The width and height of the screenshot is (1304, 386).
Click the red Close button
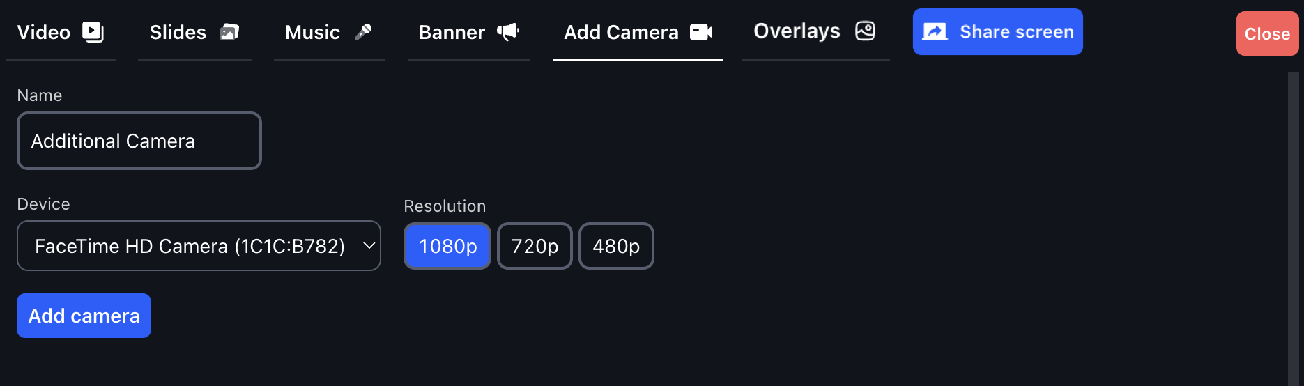tap(1267, 33)
